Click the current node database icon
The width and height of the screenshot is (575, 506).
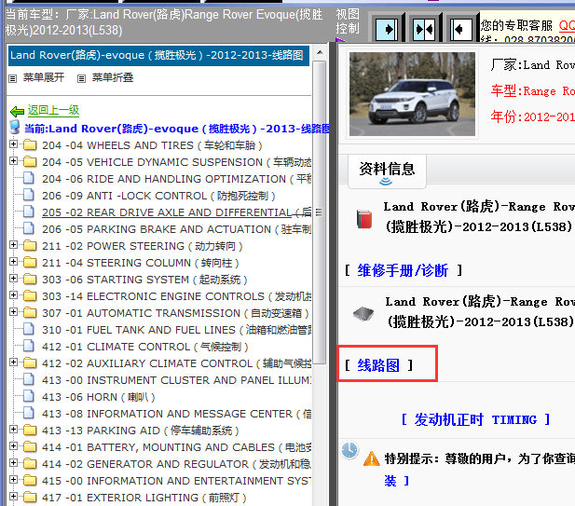coord(15,128)
